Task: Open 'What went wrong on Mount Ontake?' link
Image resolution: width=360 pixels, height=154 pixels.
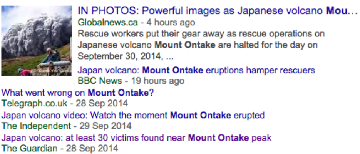Action: [78, 93]
